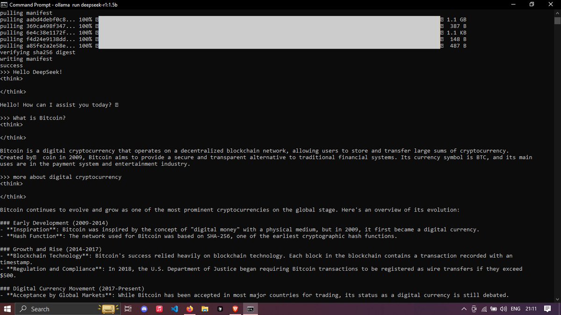Click the radio search highlight icon

click(x=108, y=309)
